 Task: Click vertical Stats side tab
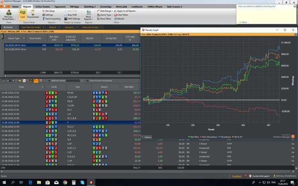pos(2,36)
